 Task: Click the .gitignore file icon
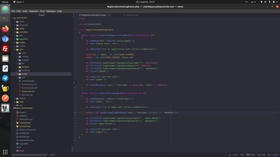tap(17, 116)
